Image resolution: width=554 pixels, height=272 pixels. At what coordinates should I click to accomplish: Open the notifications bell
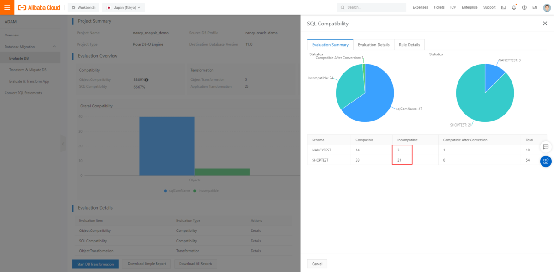[x=514, y=7]
